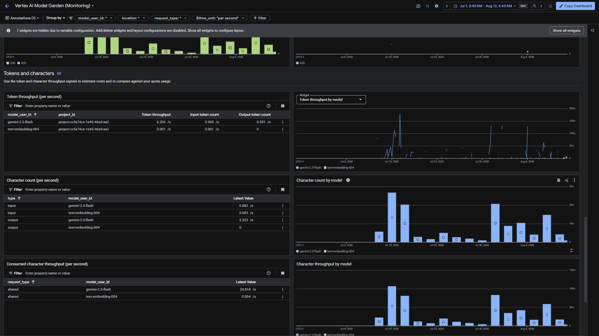Toggle gemini-2.5-flash legend in Token throughput chart
Viewport: 599px width, 336px height.
click(309, 168)
